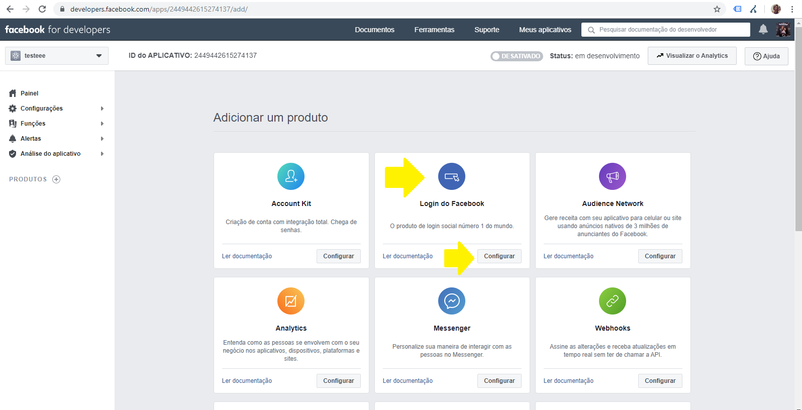Read Login do Facebook documentation link

tap(408, 256)
